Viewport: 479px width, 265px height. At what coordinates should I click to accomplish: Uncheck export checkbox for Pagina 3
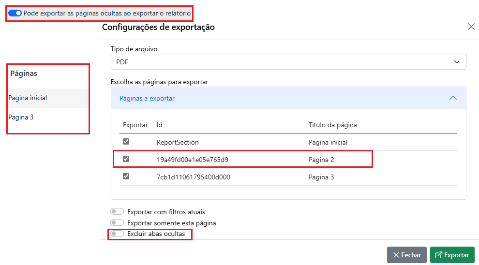[x=126, y=177]
